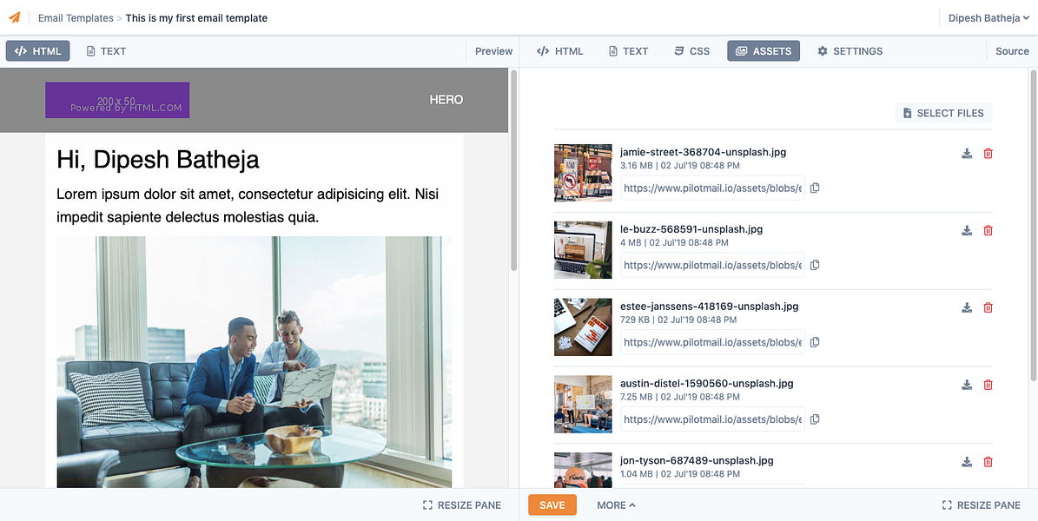
Task: Click file name jamie-street-368704-unsplash.jpg
Action: (703, 152)
